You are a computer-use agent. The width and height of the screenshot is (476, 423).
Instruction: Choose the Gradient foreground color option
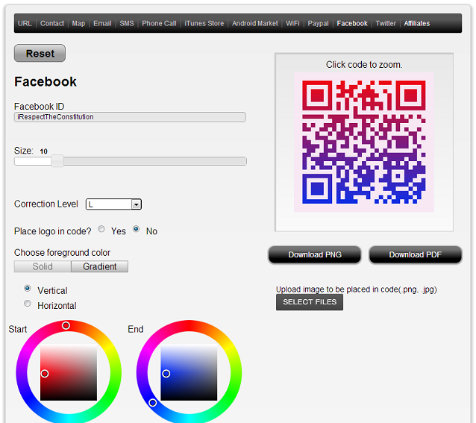pyautogui.click(x=99, y=266)
